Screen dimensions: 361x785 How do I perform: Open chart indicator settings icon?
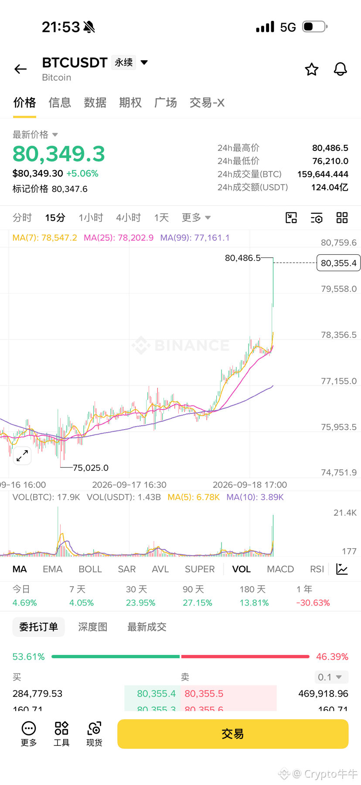coord(317,218)
